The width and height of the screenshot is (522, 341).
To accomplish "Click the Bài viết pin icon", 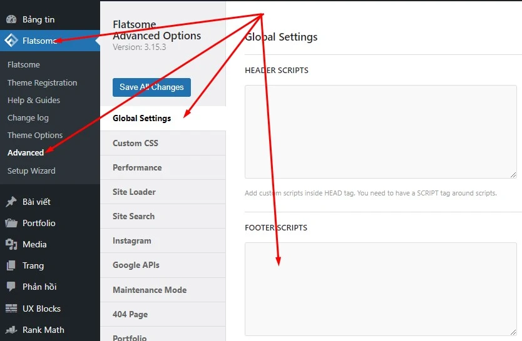I will (11, 202).
